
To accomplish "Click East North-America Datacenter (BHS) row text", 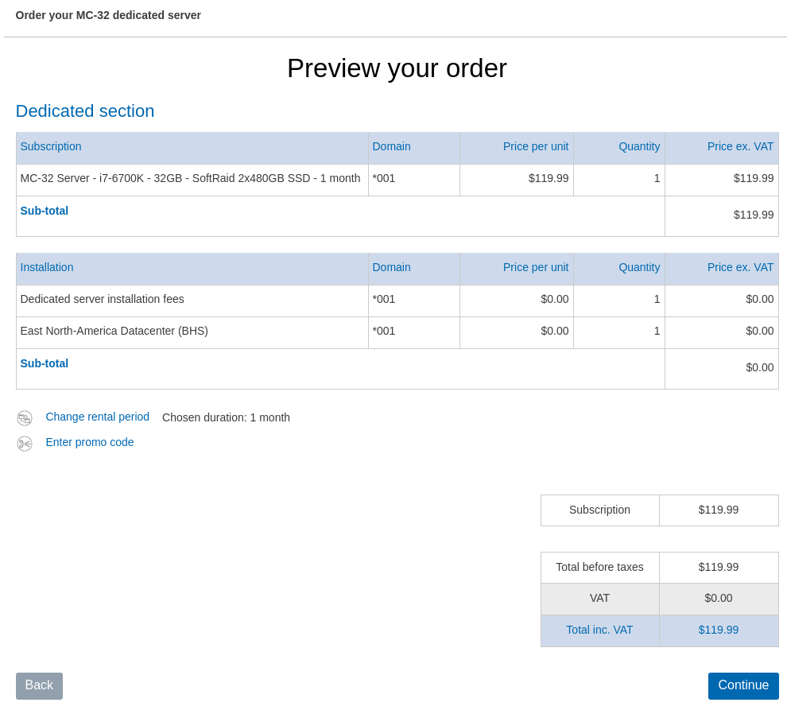I will pos(114,331).
